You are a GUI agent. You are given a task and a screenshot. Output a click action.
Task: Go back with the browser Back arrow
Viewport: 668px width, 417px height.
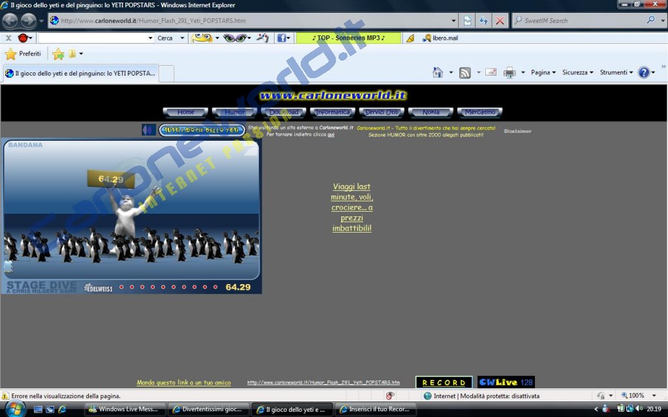10,20
